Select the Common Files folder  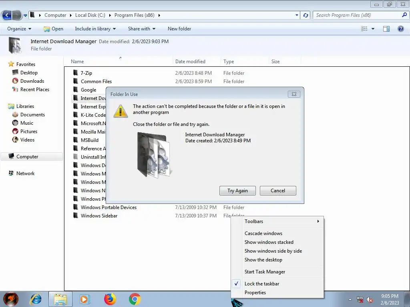pos(96,82)
